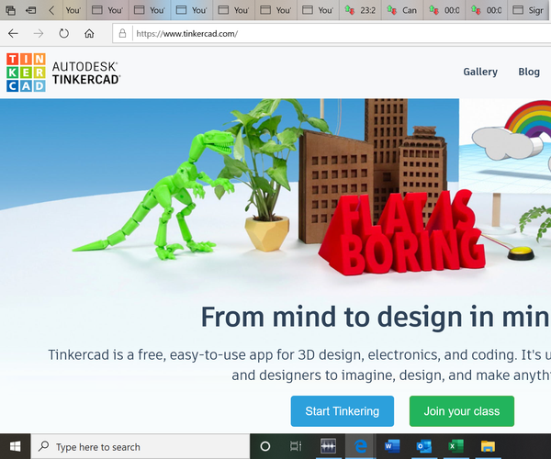Click the tab strip left chevron

click(51, 10)
